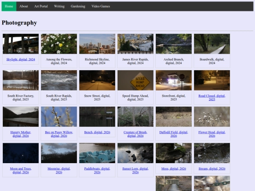Image resolution: width=255 pixels, height=191 pixels.
Task: Open the Boardwalk photo thumbnail
Action: point(212,44)
